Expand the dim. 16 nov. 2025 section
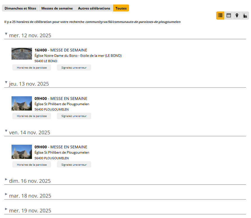251x218 pixels. [6, 179]
